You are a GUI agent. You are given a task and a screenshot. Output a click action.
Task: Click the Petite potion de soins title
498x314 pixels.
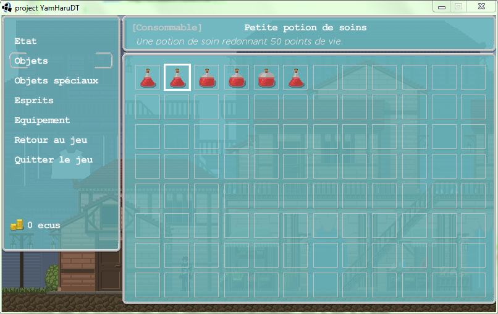tap(305, 27)
